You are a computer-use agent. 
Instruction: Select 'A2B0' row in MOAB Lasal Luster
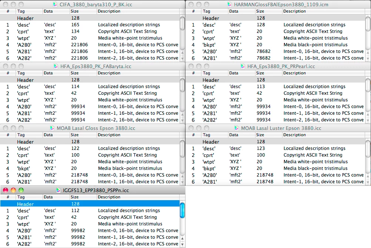click(x=275, y=175)
